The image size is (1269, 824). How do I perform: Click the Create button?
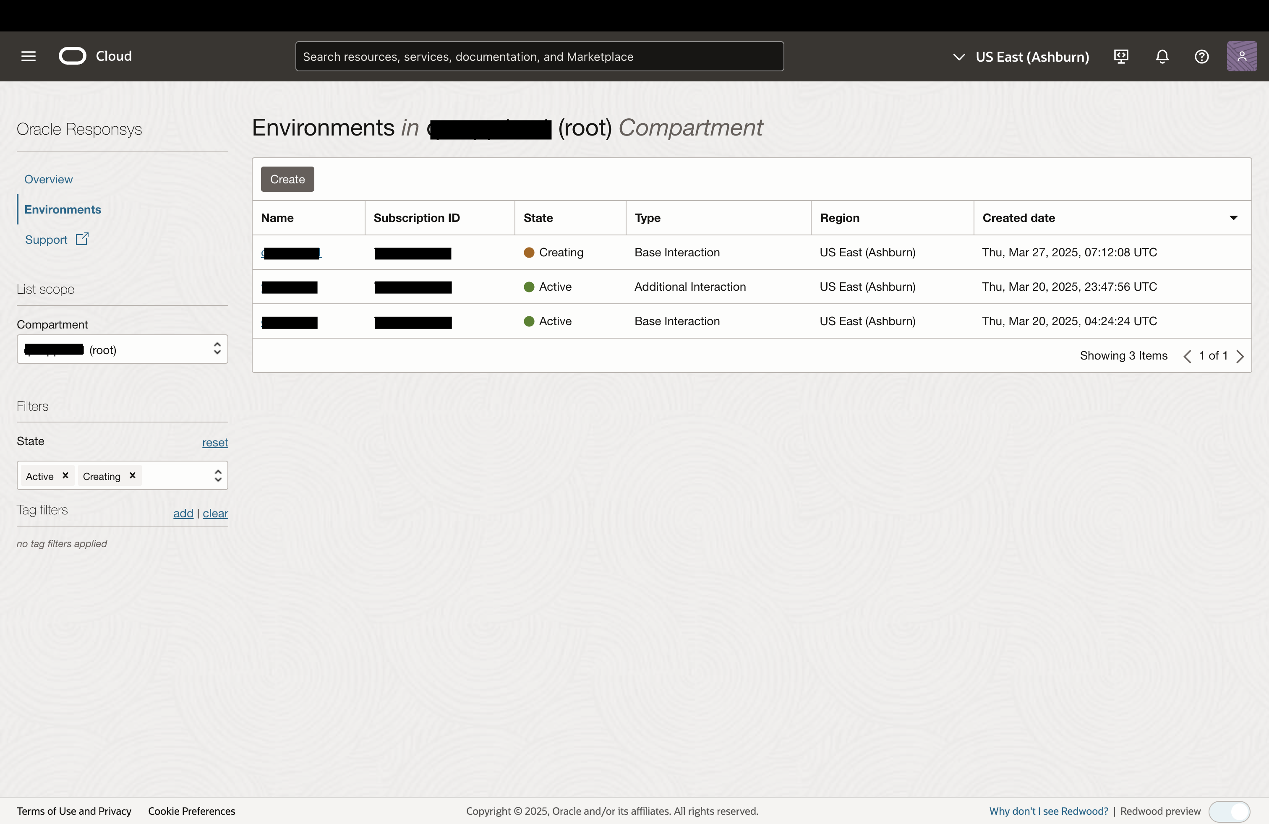tap(287, 179)
